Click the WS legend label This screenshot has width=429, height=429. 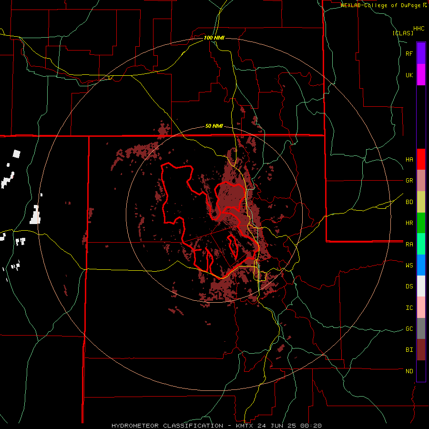tap(409, 265)
